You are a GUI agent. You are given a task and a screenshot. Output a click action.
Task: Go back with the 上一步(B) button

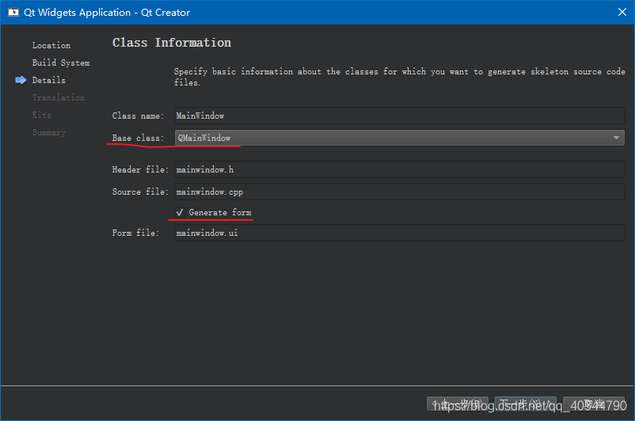point(458,404)
